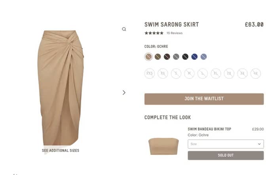Select the Ochre color swatch
The image size is (277, 175).
(x=148, y=57)
